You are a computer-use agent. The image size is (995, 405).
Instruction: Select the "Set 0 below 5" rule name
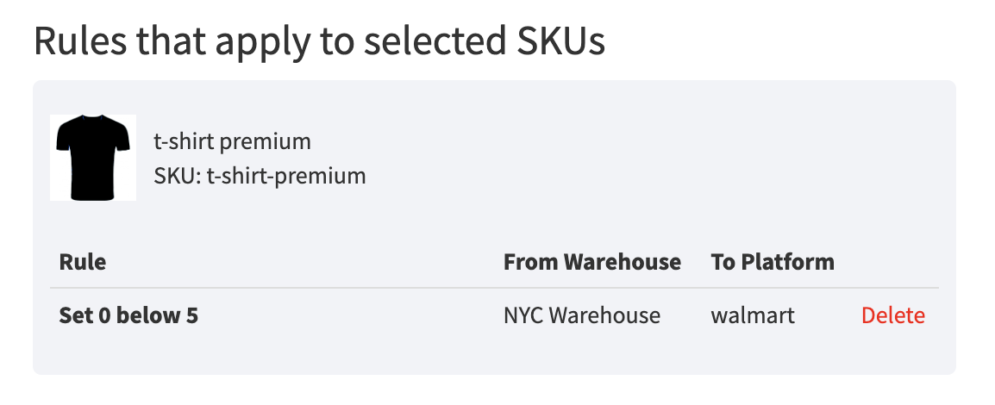(128, 315)
